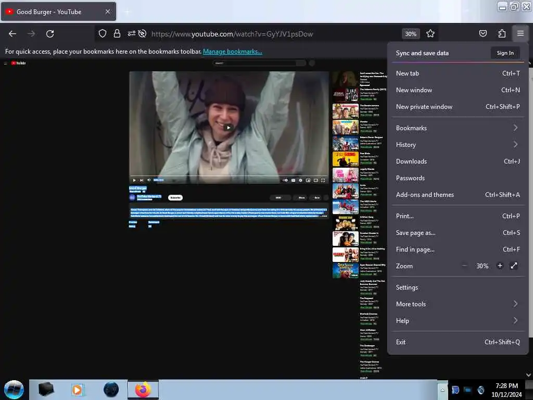
Task: Click the YouTube logo
Action: point(18,63)
